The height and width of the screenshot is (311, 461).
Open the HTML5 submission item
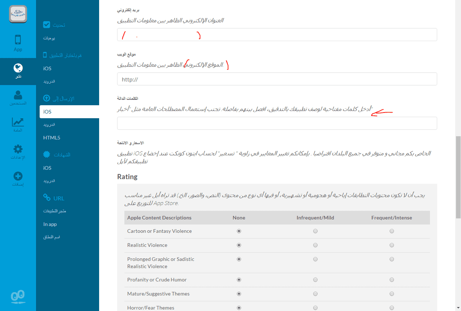click(x=51, y=137)
